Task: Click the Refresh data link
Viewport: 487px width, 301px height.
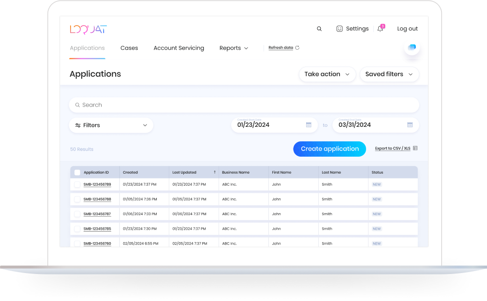Action: [x=281, y=48]
